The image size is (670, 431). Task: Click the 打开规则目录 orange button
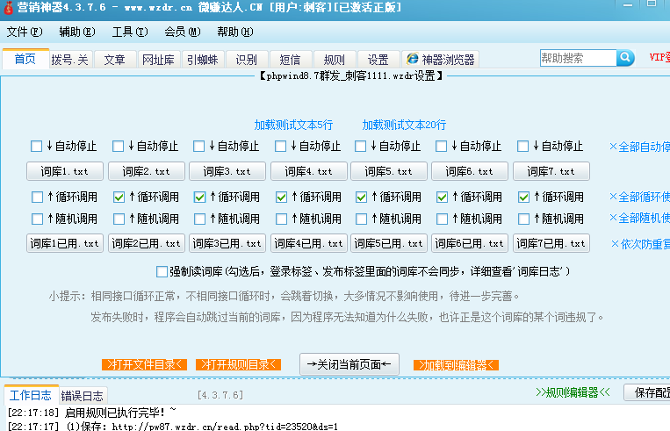pos(239,365)
